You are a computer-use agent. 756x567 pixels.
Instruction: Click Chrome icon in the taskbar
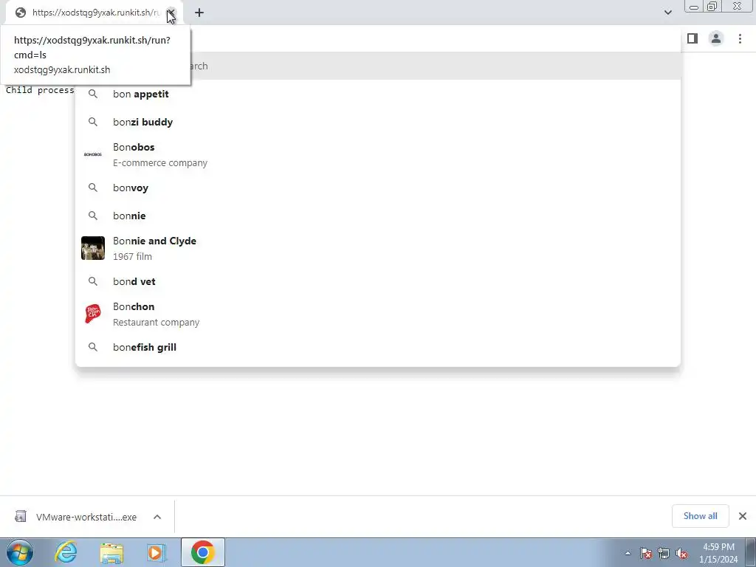(x=203, y=552)
